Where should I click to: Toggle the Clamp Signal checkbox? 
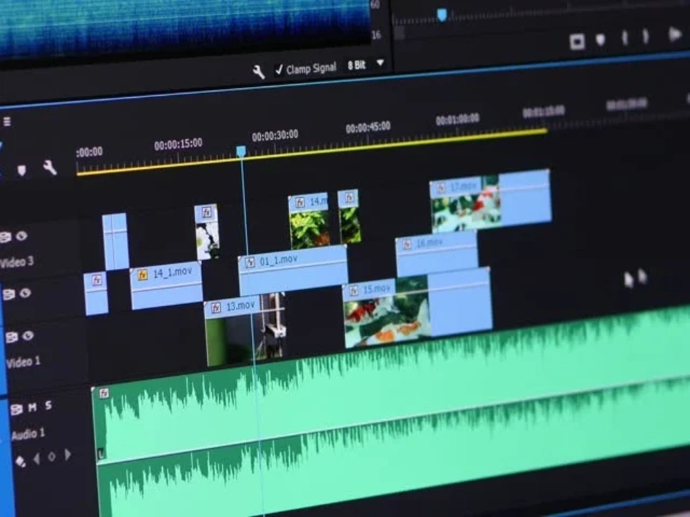point(279,70)
